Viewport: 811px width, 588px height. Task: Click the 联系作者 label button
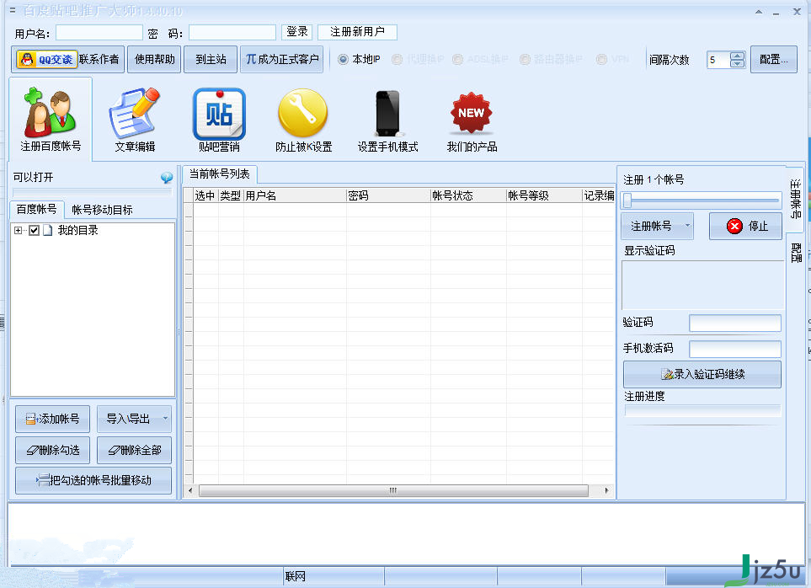click(x=99, y=60)
